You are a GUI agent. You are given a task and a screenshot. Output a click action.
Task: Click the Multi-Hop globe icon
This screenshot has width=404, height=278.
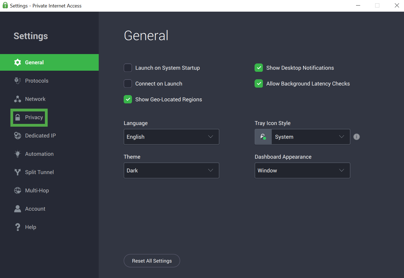pyautogui.click(x=17, y=190)
